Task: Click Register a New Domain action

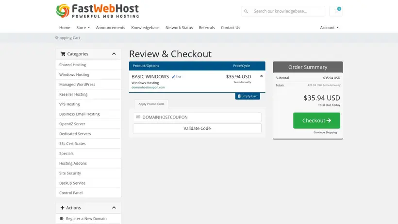Action: [88, 219]
